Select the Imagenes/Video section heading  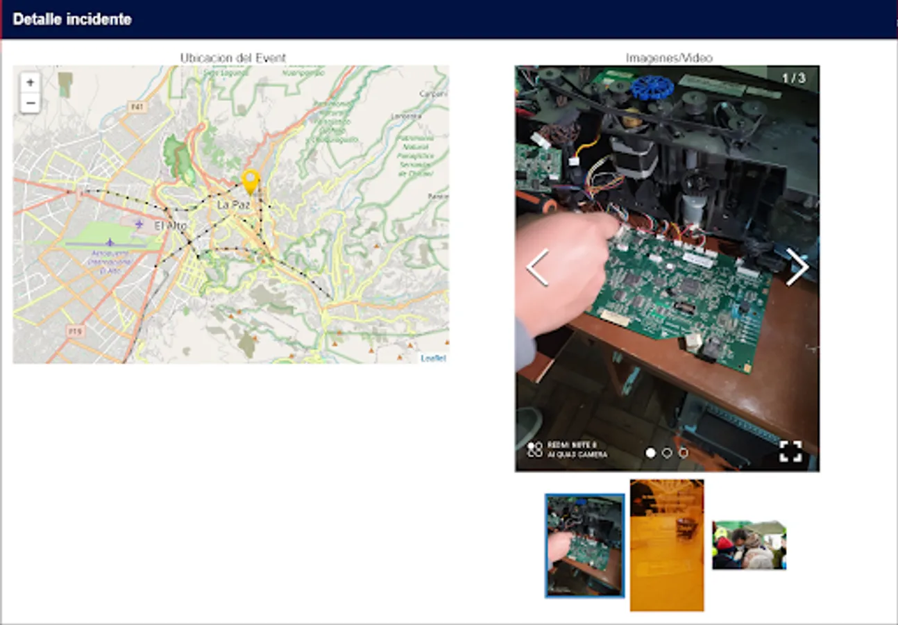click(x=669, y=58)
